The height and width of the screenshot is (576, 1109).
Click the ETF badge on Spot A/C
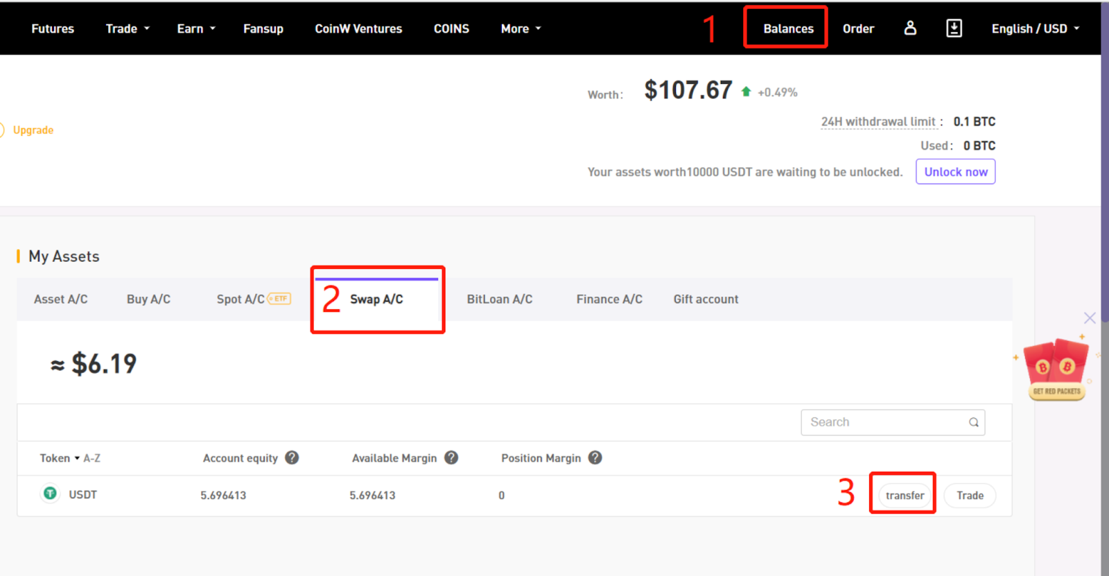279,299
